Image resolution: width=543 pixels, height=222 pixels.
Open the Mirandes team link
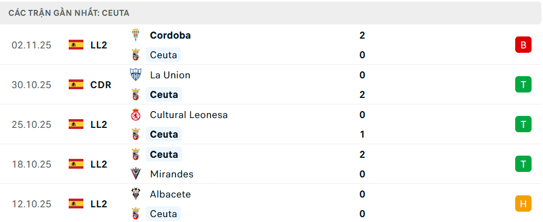[x=171, y=174]
